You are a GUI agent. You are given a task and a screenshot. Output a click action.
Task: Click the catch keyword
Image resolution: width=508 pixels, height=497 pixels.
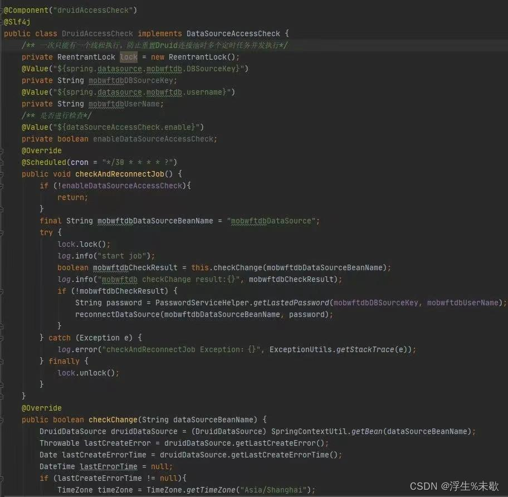59,338
